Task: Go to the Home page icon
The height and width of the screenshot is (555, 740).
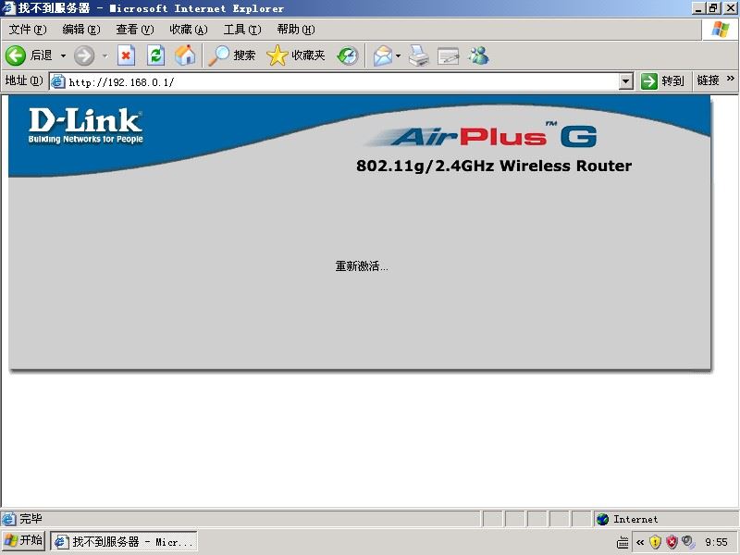Action: tap(185, 55)
